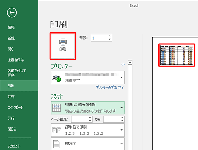Increment the end page spinner after から

[x=122, y=118]
